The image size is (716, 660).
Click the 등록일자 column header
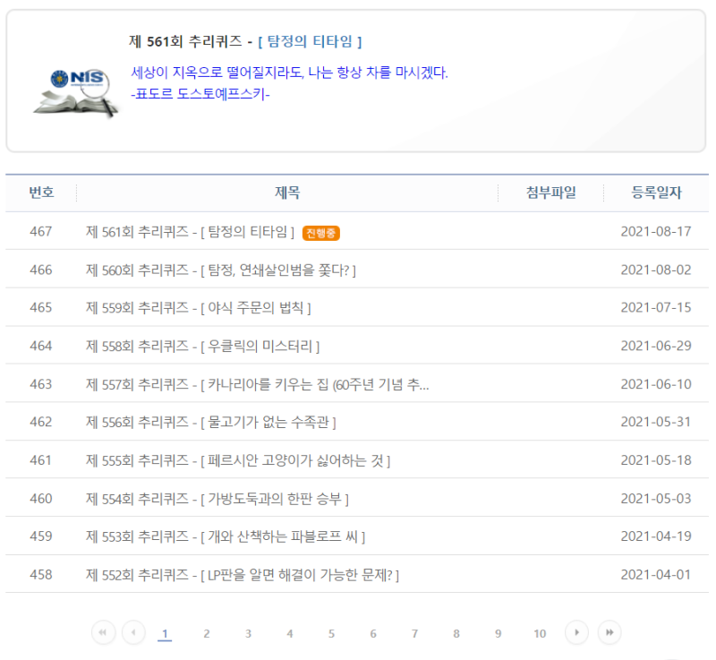(x=656, y=193)
